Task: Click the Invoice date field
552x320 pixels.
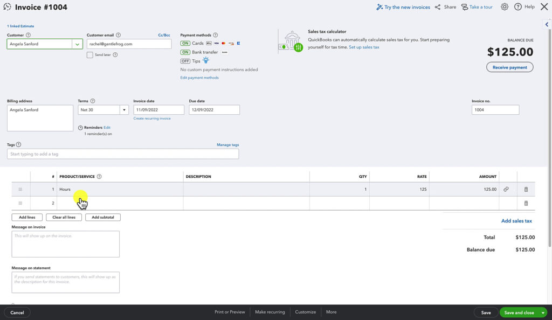Action: click(158, 109)
